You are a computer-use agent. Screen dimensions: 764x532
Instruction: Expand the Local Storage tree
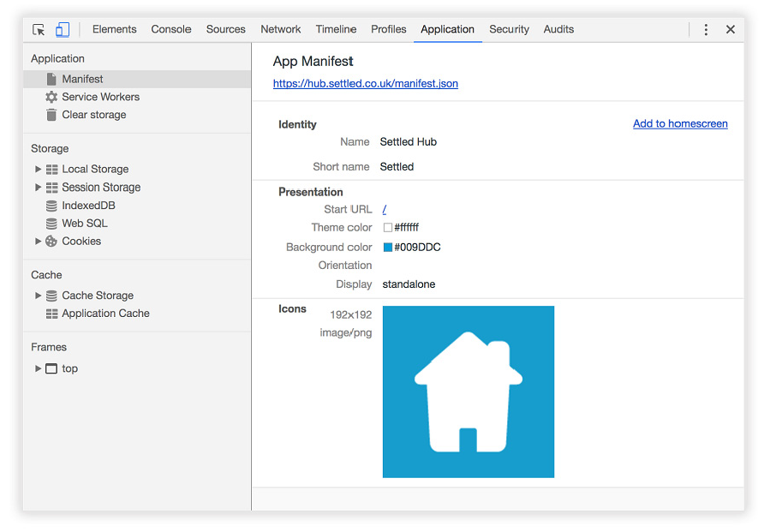click(x=38, y=170)
